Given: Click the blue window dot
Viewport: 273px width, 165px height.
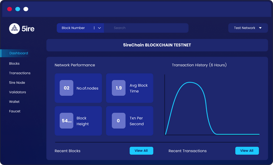Looking at the screenshot, I should pyautogui.click(x=18, y=9).
